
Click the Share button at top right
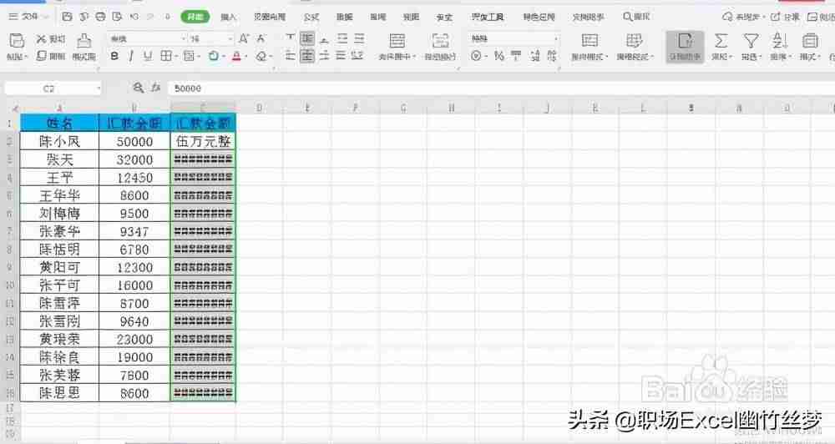[785, 17]
